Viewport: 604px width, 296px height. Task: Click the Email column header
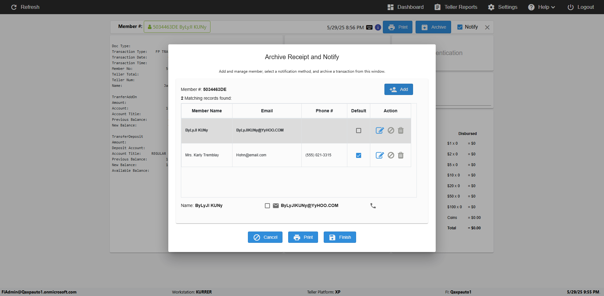click(267, 111)
